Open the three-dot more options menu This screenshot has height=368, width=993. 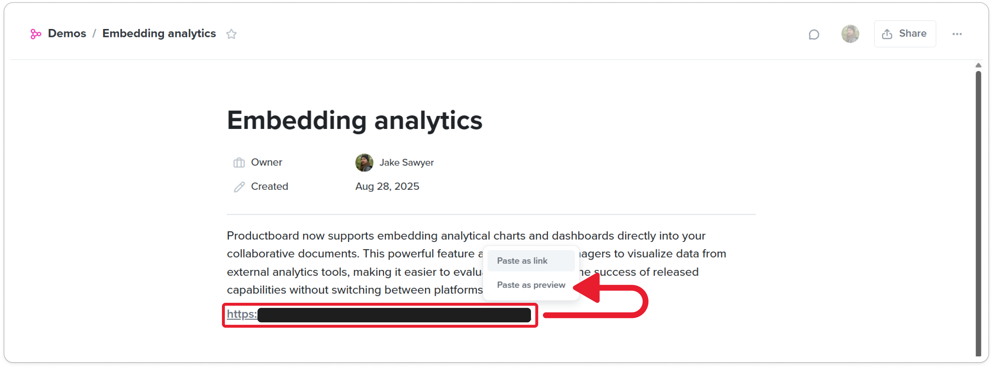pos(957,33)
